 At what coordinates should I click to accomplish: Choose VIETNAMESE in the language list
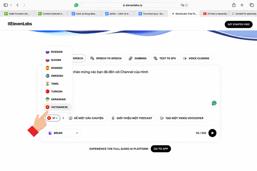click(x=58, y=107)
